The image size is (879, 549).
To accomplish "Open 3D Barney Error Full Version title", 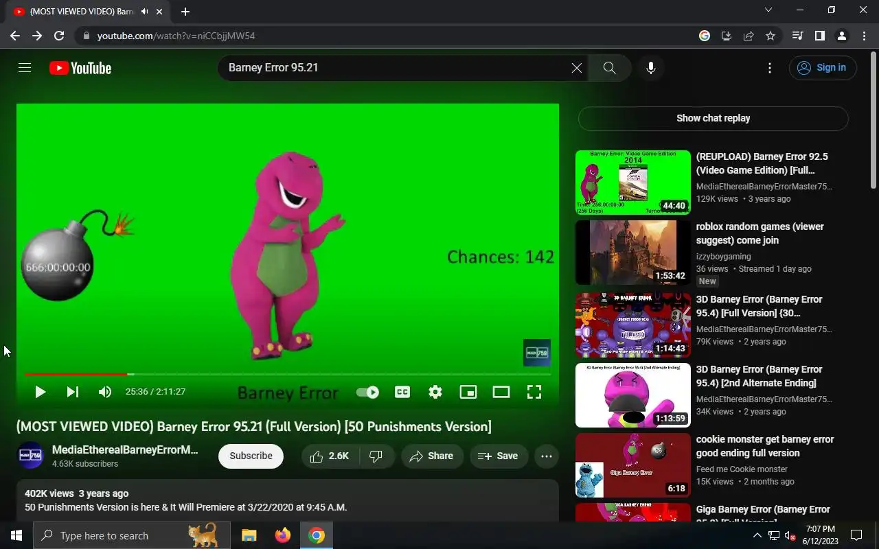I will pyautogui.click(x=760, y=306).
